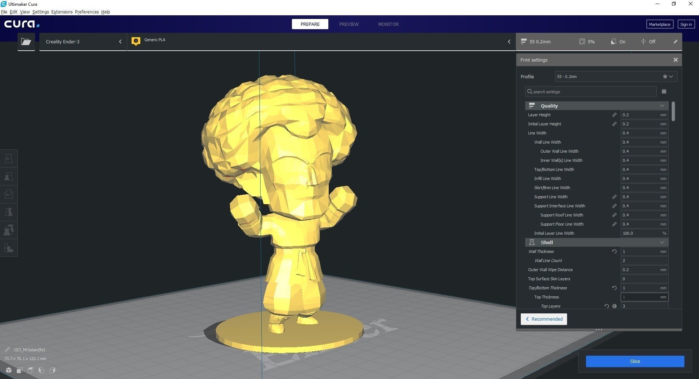Select the Scale tool in left toolbar
The height and width of the screenshot is (379, 699).
8,176
